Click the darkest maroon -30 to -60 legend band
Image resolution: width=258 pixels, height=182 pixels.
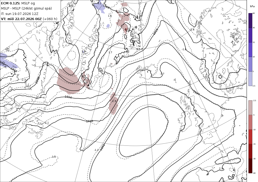(250, 166)
